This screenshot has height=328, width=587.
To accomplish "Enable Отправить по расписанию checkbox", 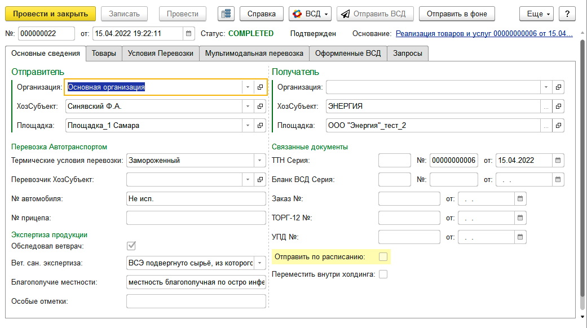I will pos(383,257).
